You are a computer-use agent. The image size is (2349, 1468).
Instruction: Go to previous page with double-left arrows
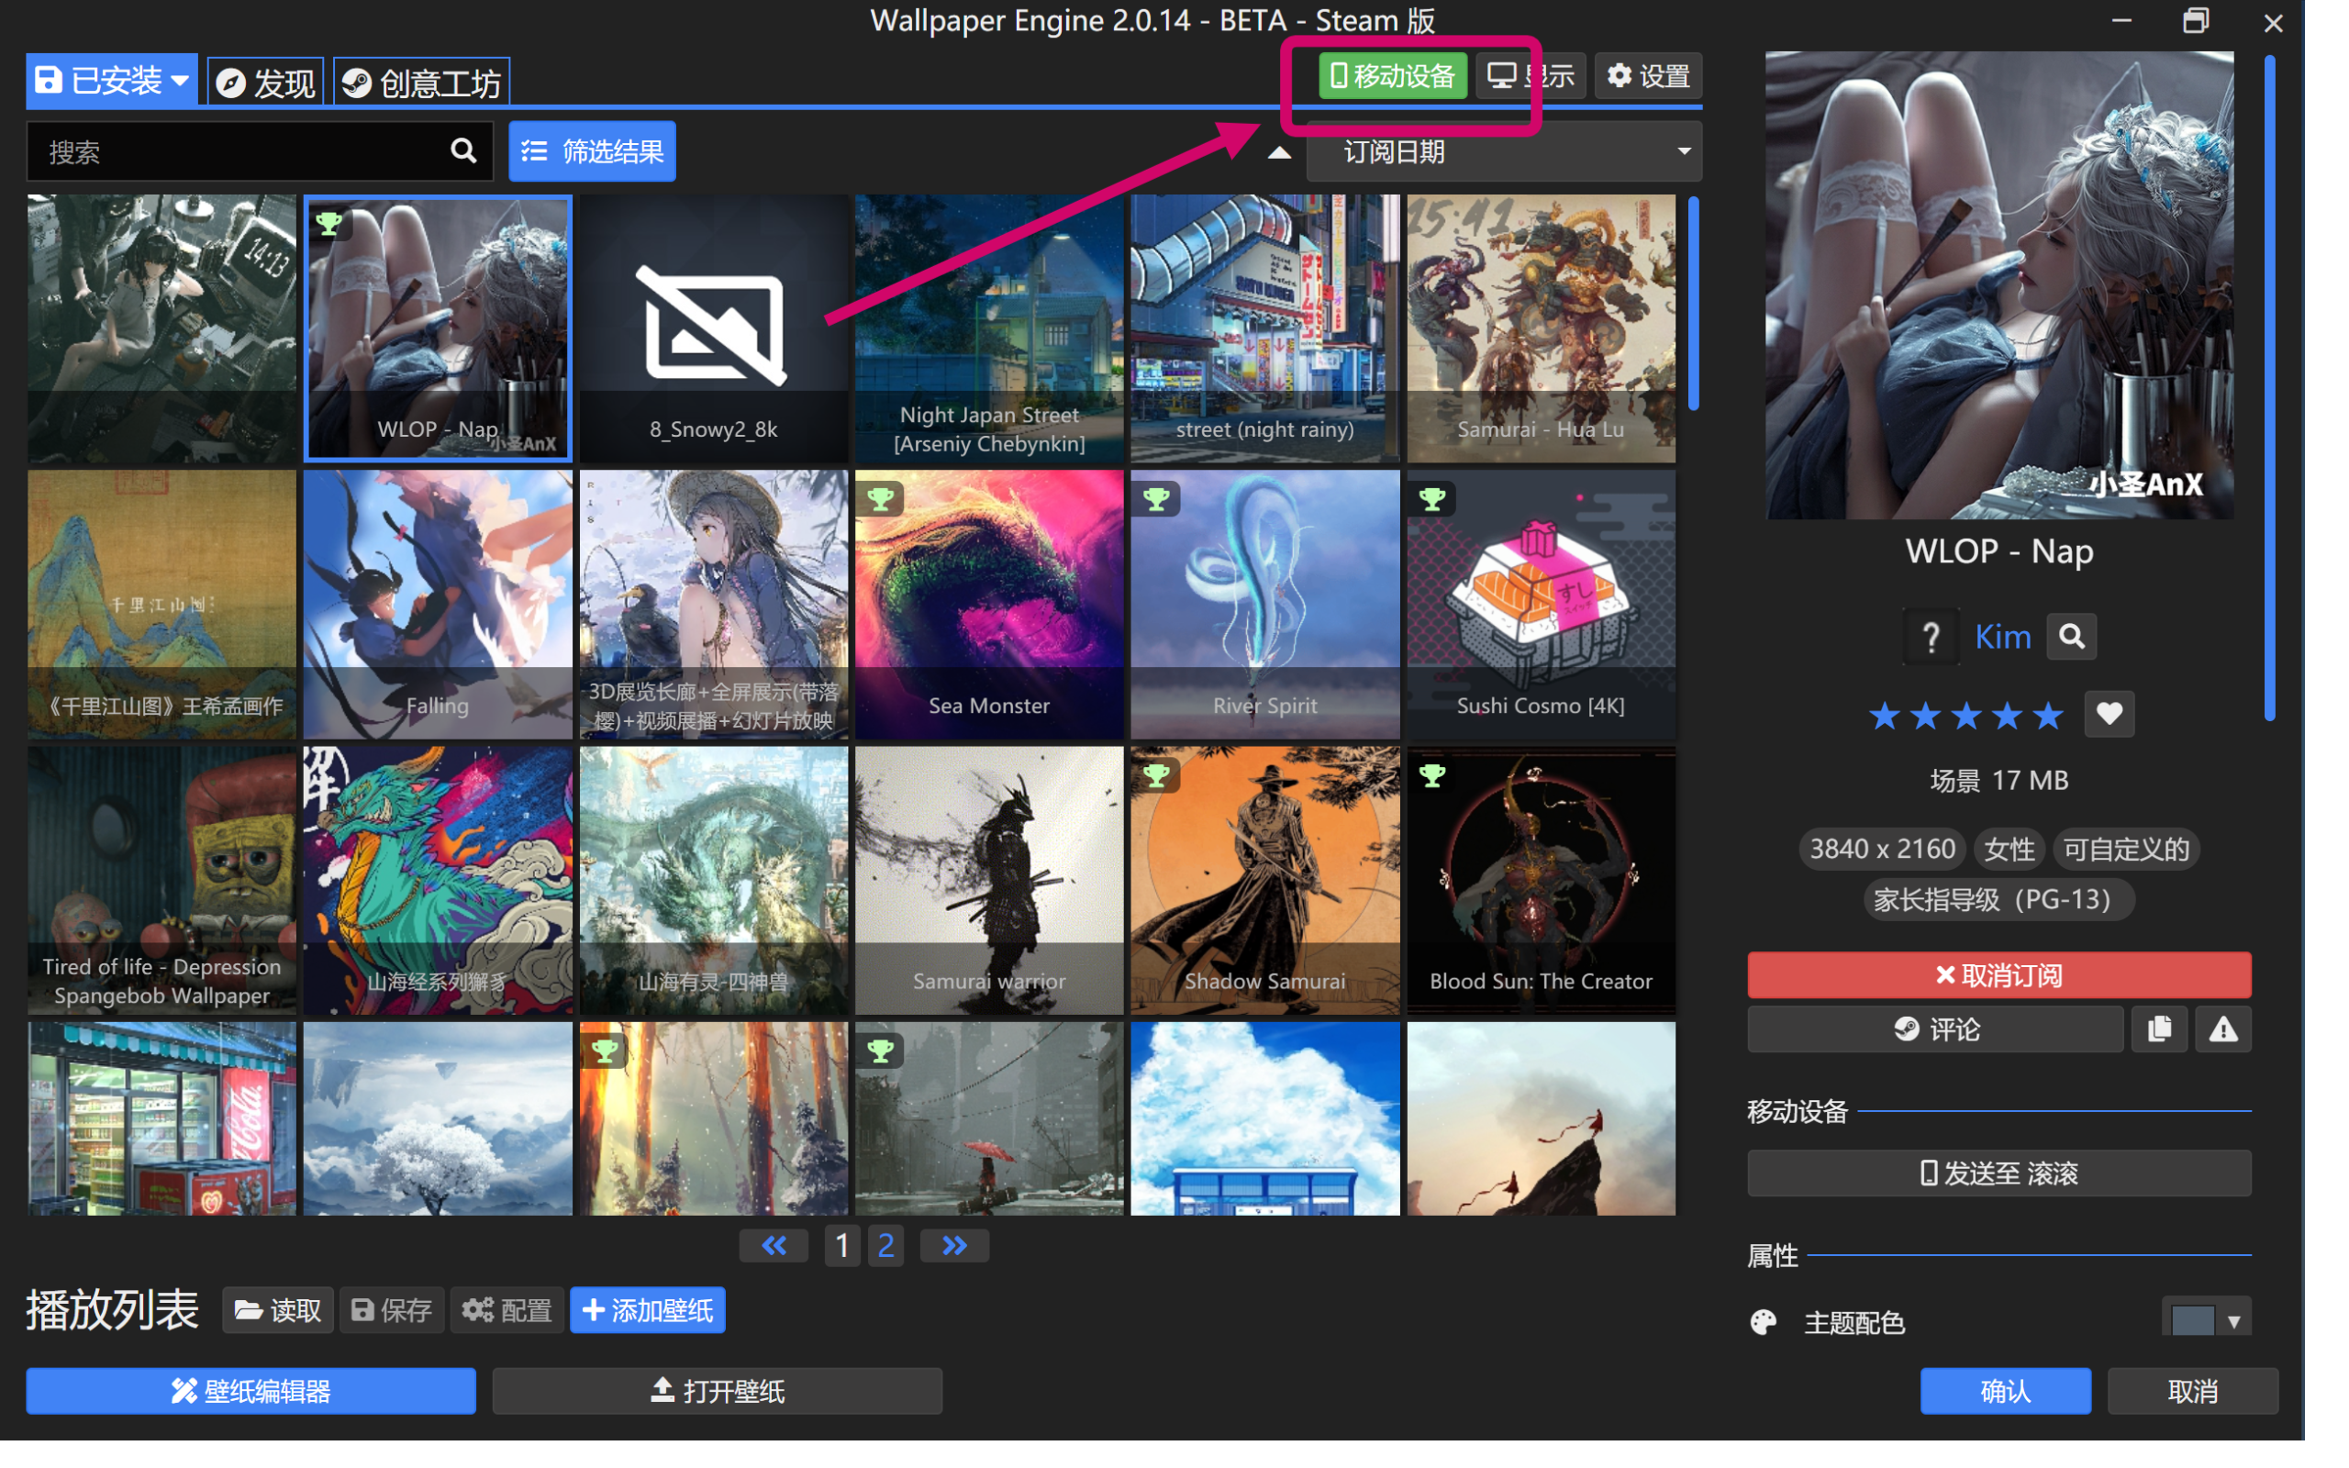pos(774,1245)
